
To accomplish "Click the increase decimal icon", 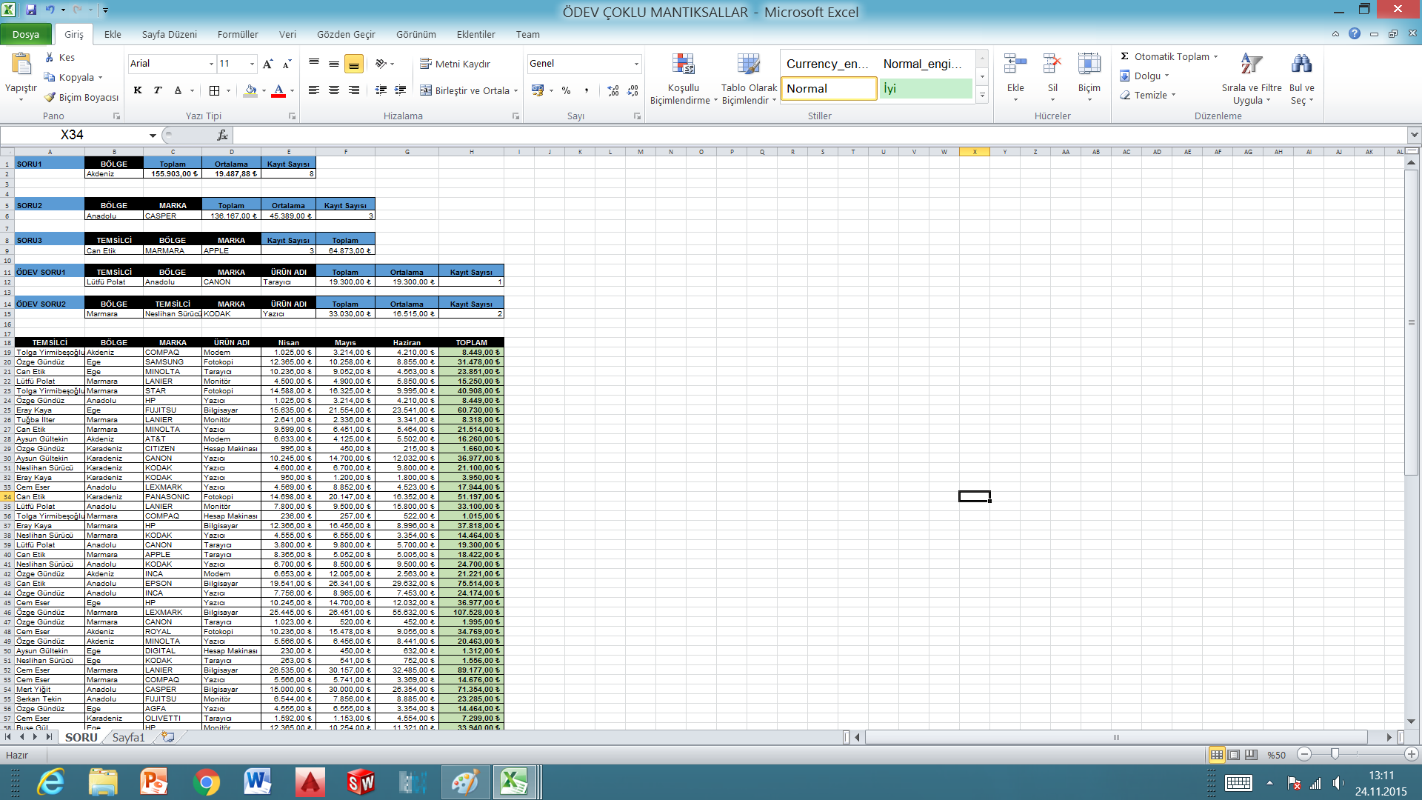I will pos(613,90).
